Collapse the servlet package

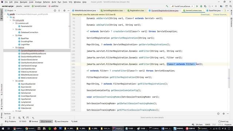click(x=13, y=81)
